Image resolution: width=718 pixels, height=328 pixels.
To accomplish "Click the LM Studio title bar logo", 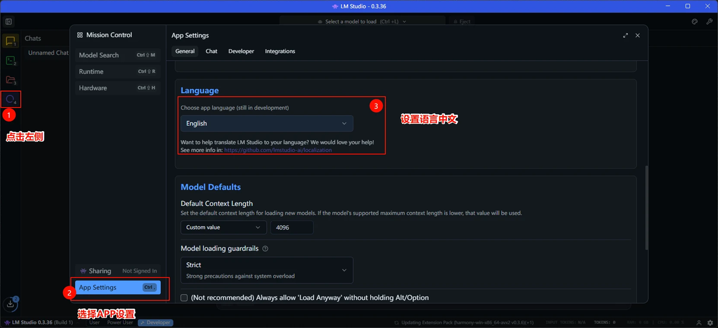I will pos(334,6).
